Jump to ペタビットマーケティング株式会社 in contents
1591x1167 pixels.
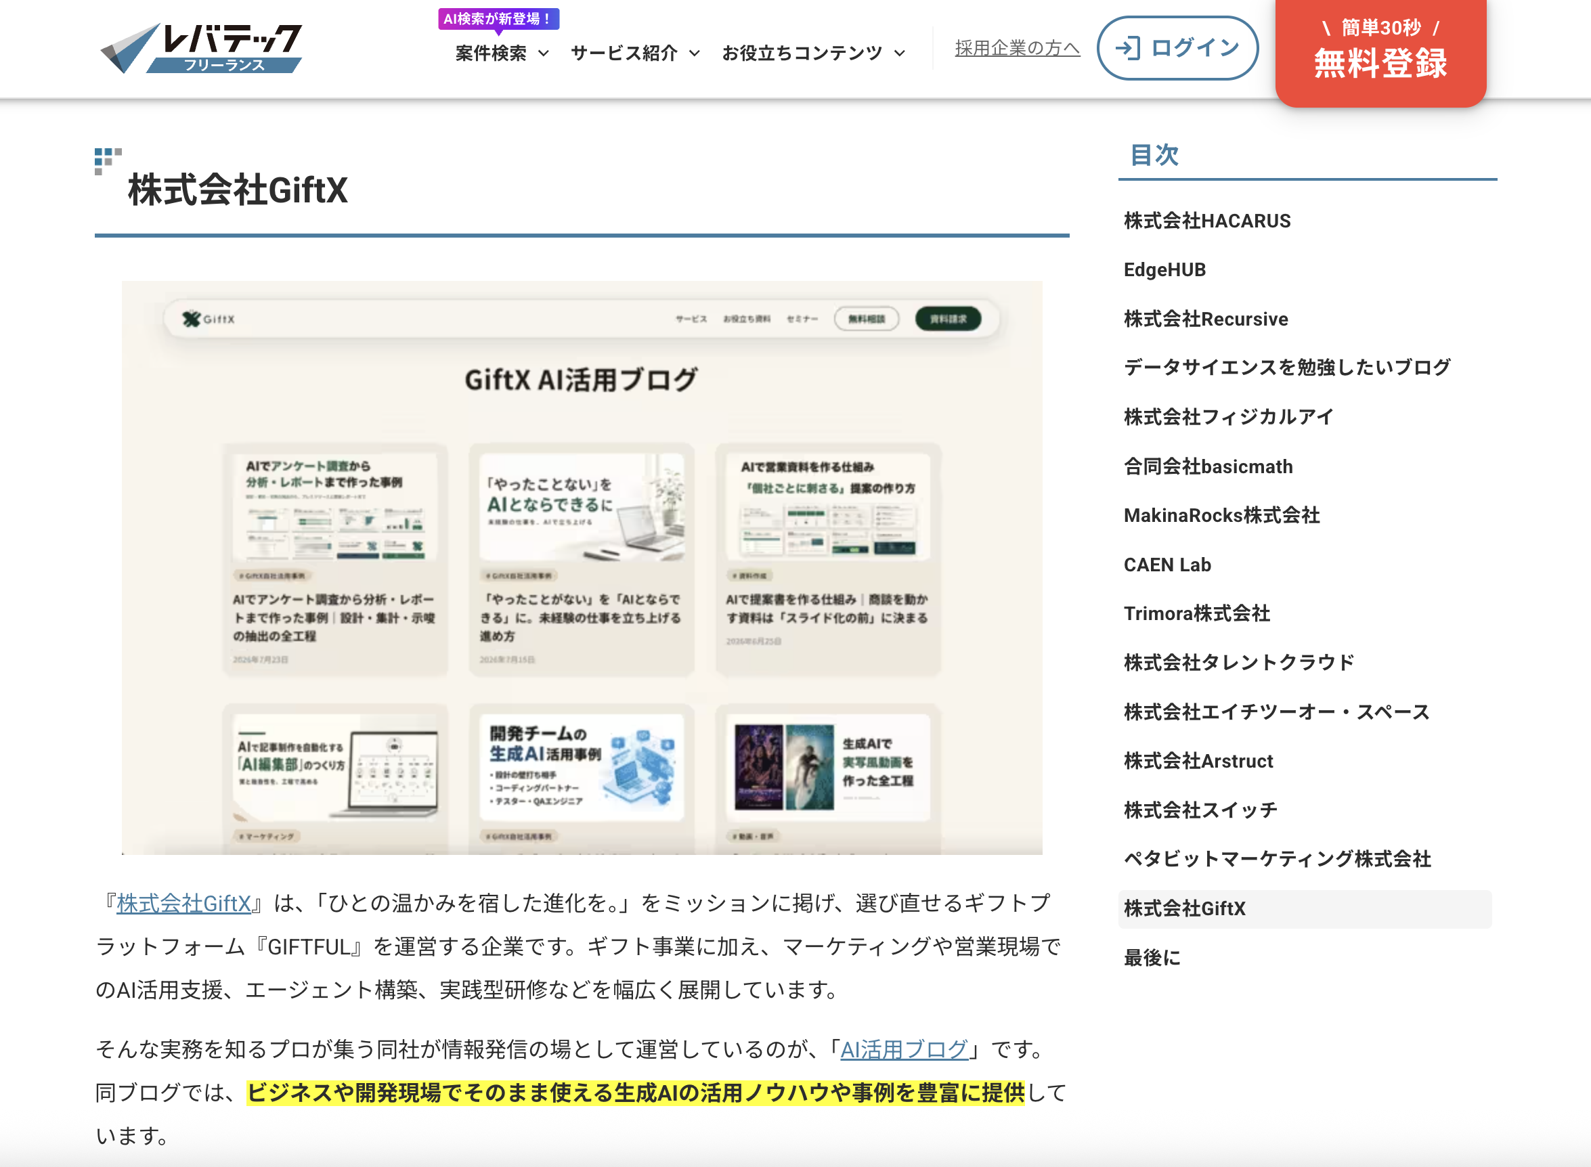(x=1278, y=859)
